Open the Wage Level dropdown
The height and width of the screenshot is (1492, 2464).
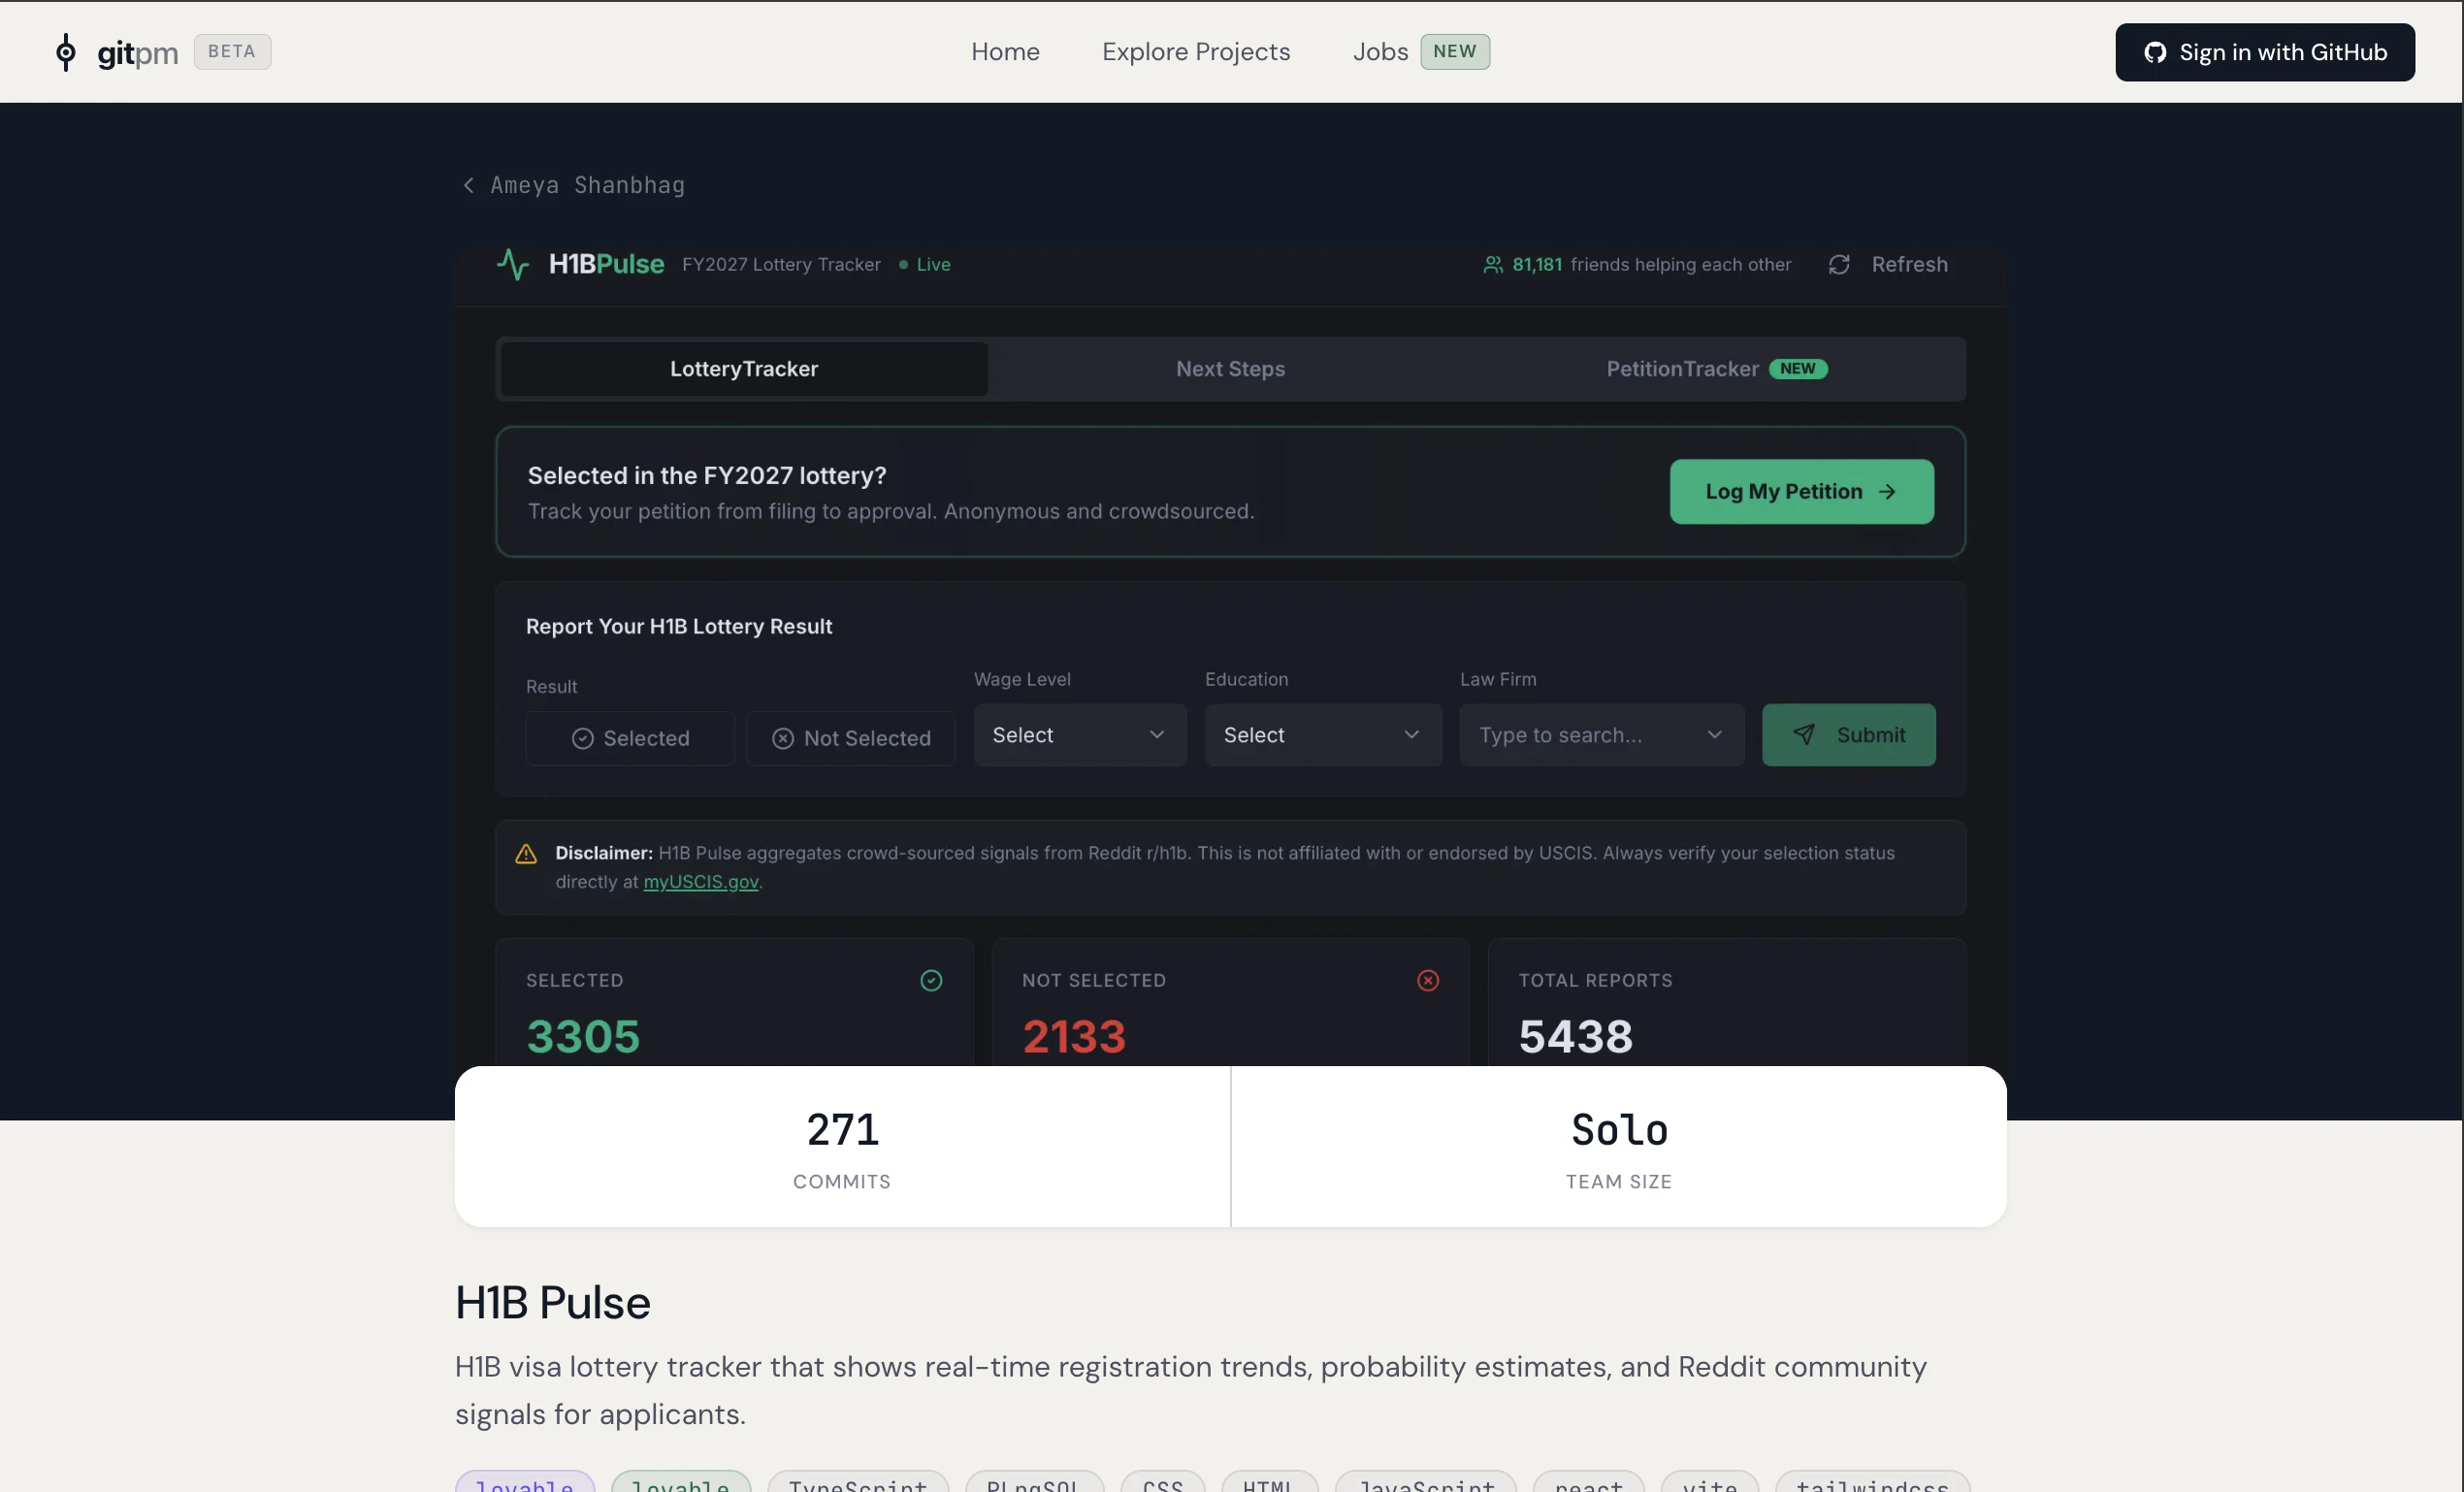click(x=1079, y=734)
